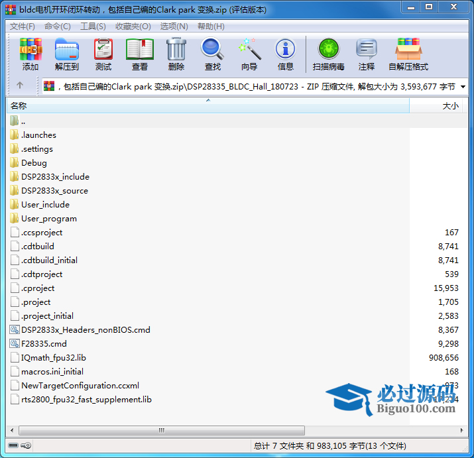Open the 选项(N) menu
Viewport: 474px width, 458px height.
174,27
